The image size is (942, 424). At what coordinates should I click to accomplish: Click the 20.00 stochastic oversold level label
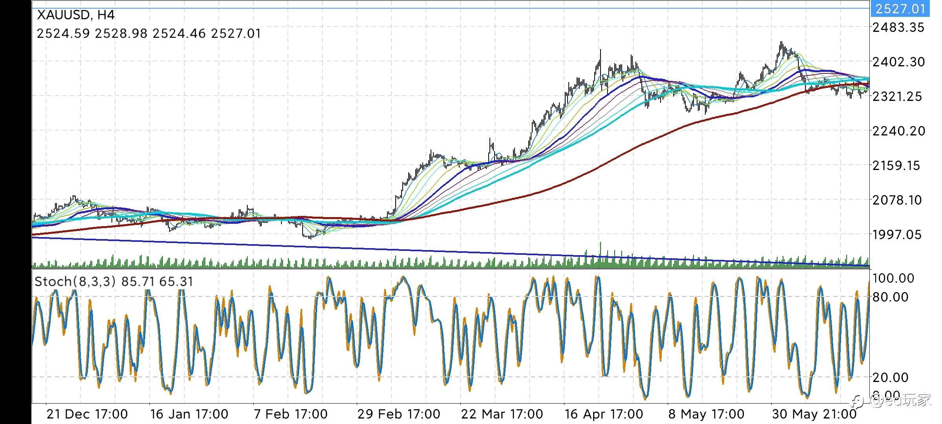pos(890,378)
